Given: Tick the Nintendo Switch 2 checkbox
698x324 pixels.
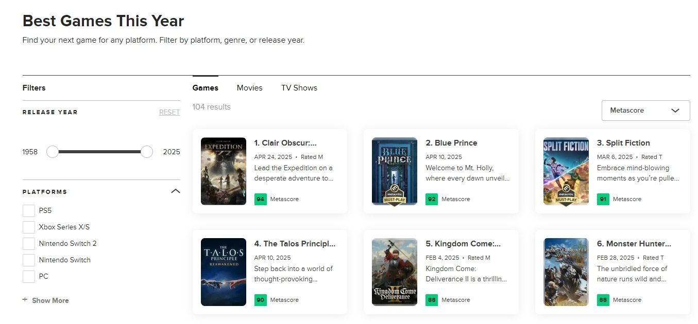Looking at the screenshot, I should click(29, 244).
